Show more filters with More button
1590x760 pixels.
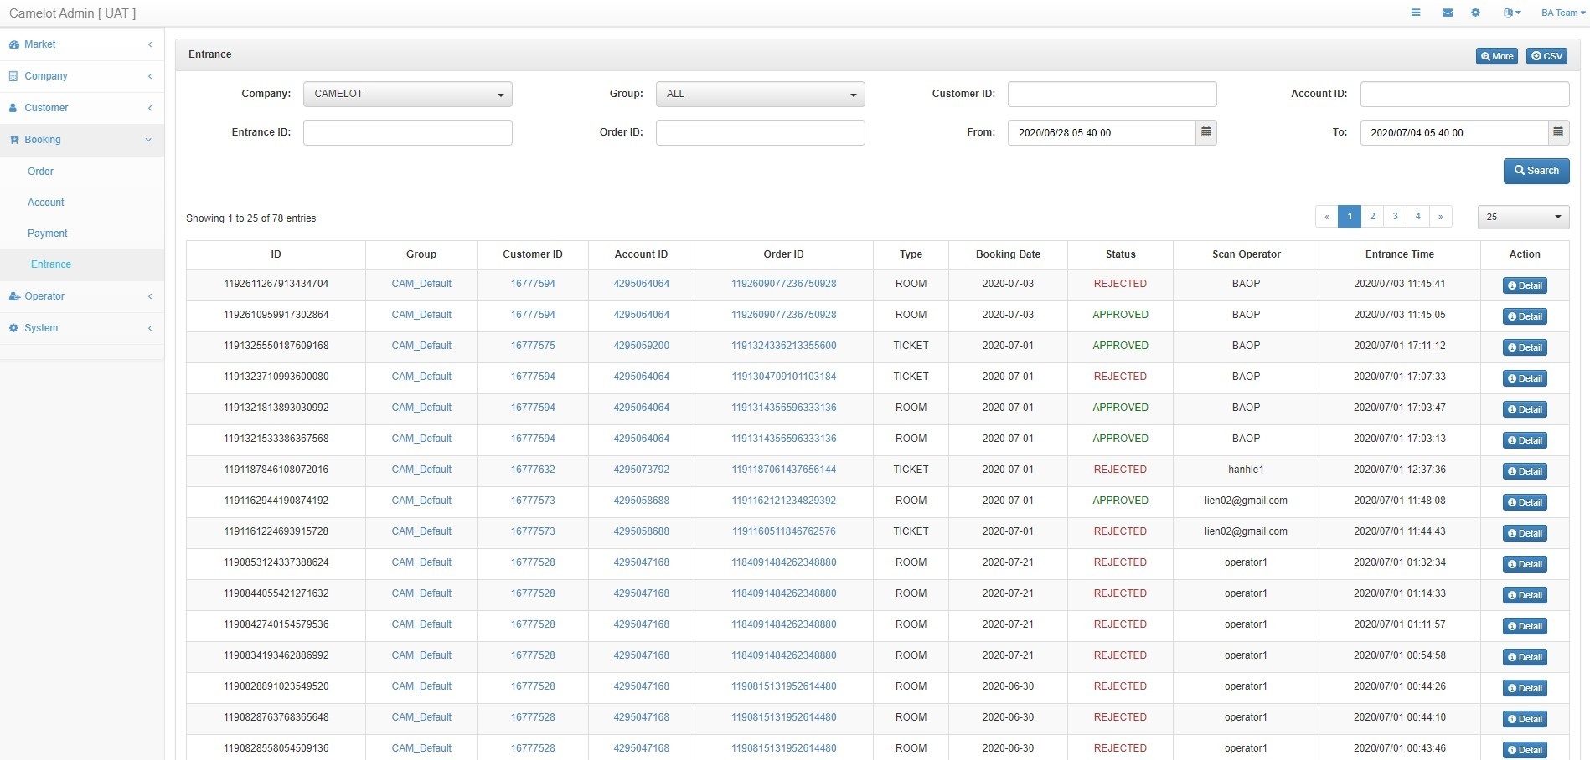pos(1496,56)
